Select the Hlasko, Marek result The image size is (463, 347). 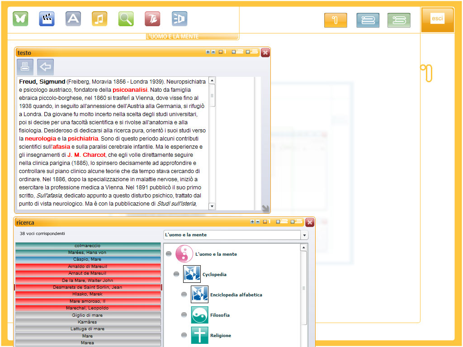(x=88, y=294)
